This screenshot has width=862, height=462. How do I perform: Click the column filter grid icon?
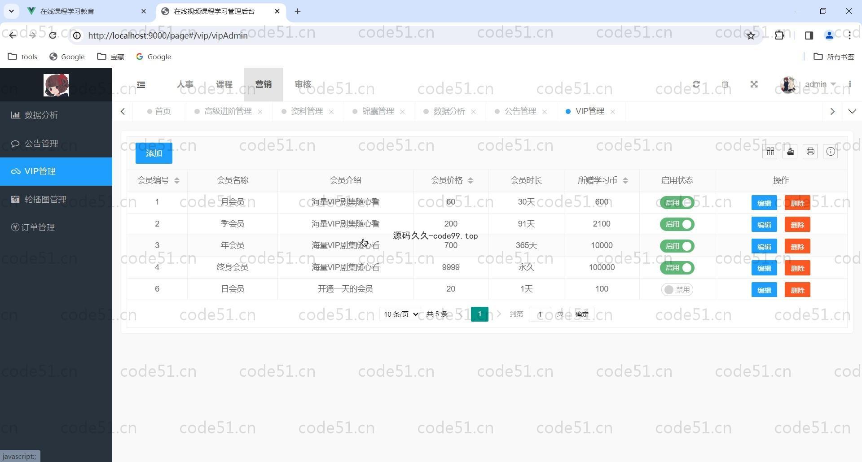[770, 152]
